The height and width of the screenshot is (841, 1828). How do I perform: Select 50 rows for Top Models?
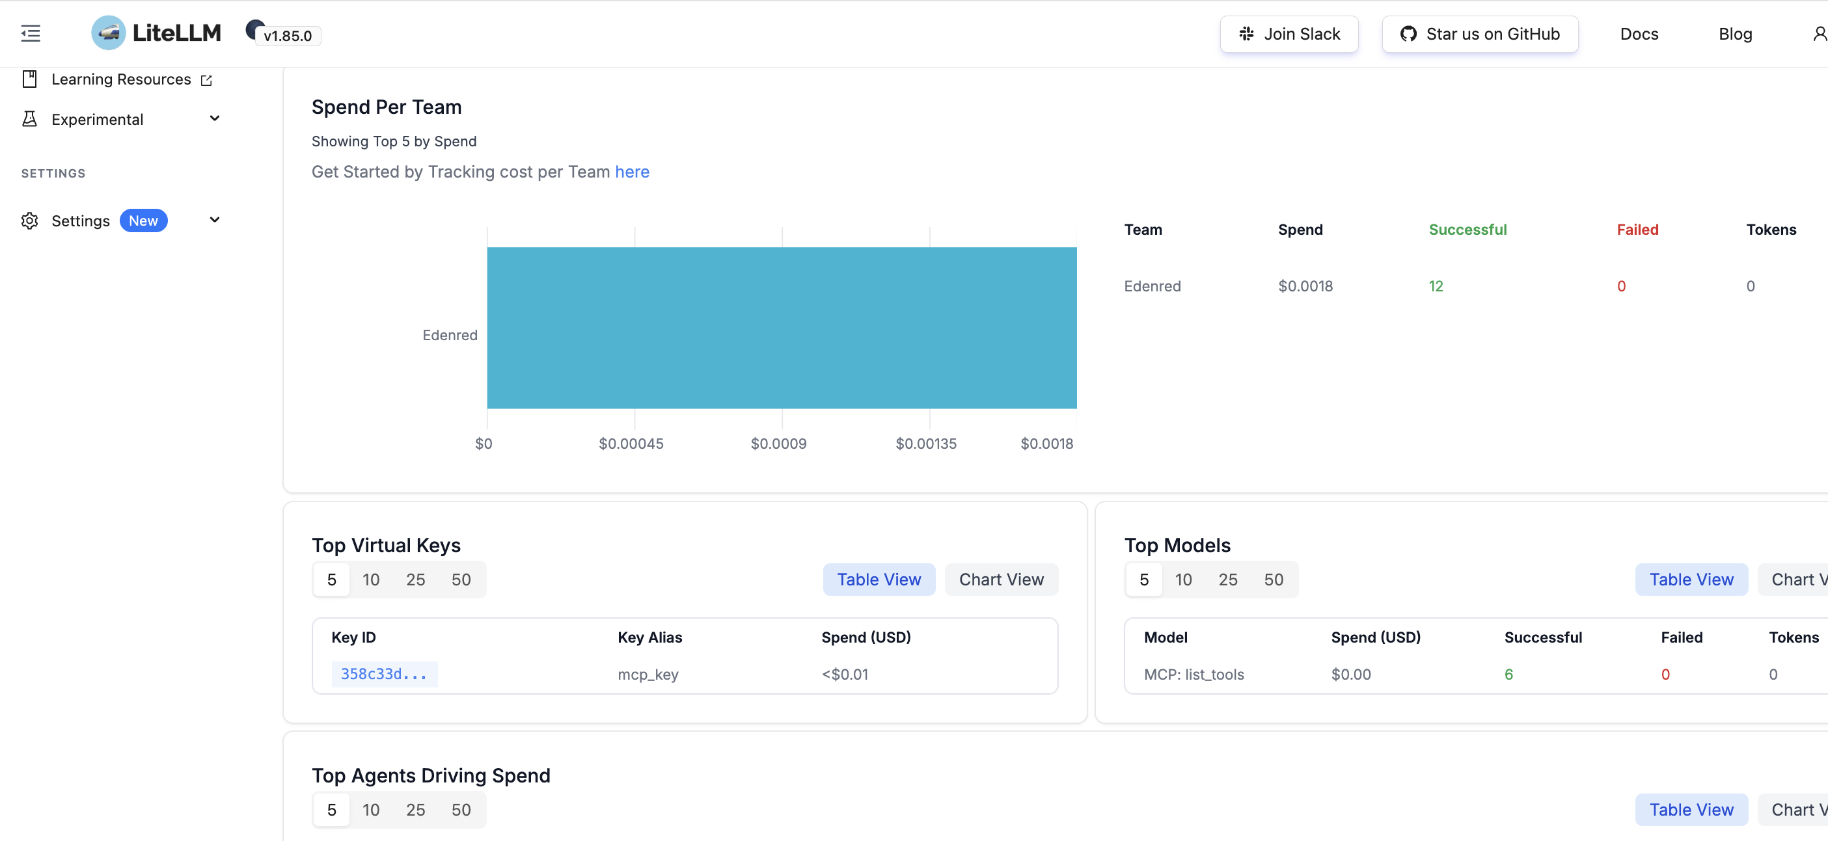click(x=1273, y=580)
